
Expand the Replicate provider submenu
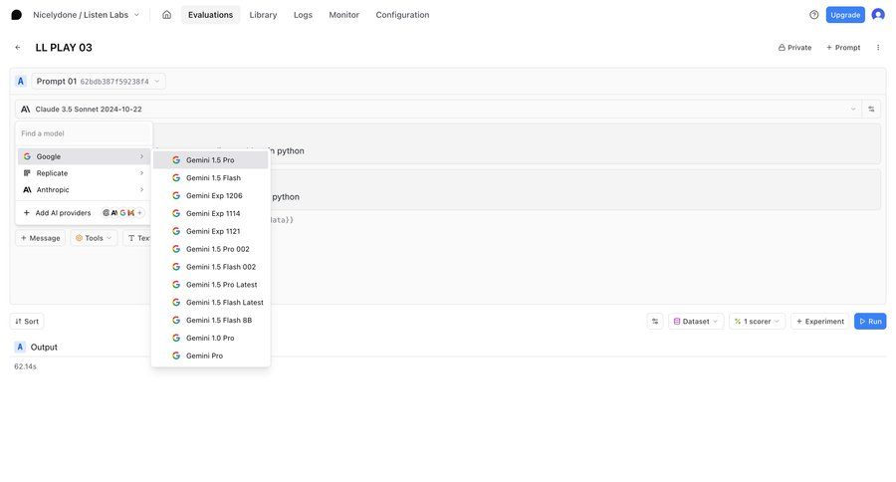[x=84, y=173]
